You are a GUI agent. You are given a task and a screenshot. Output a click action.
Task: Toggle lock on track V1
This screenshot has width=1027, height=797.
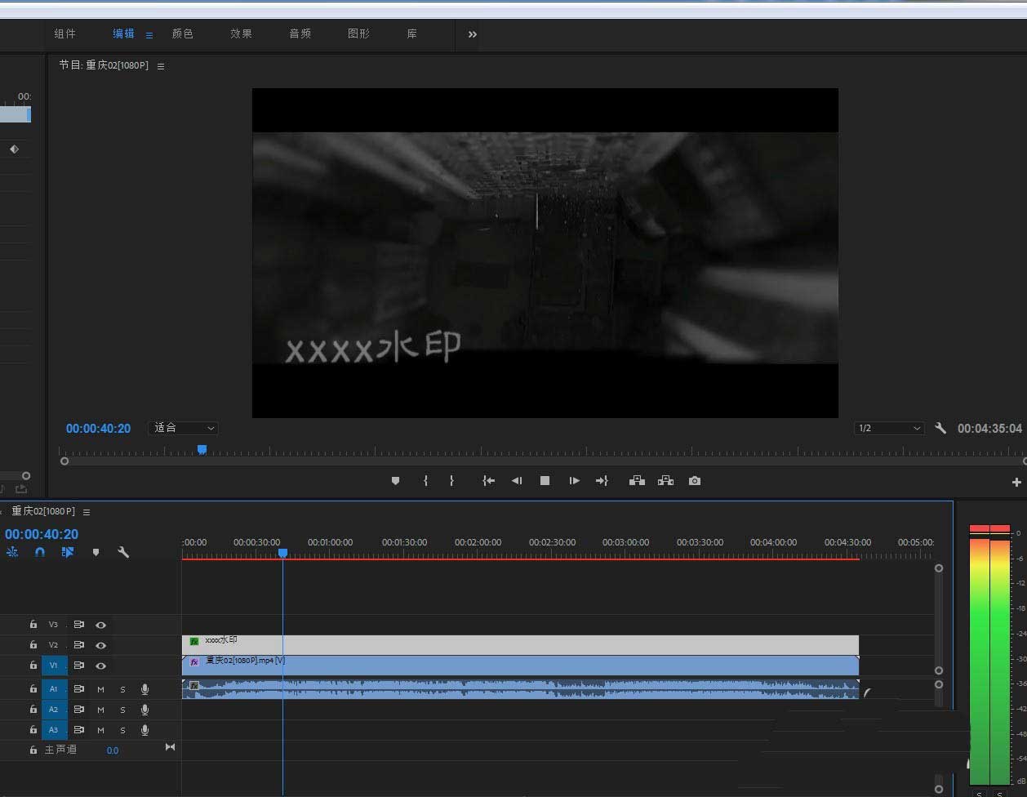coord(33,666)
